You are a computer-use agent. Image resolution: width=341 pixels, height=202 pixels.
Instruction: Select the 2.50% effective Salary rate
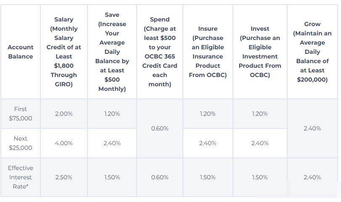click(x=64, y=177)
